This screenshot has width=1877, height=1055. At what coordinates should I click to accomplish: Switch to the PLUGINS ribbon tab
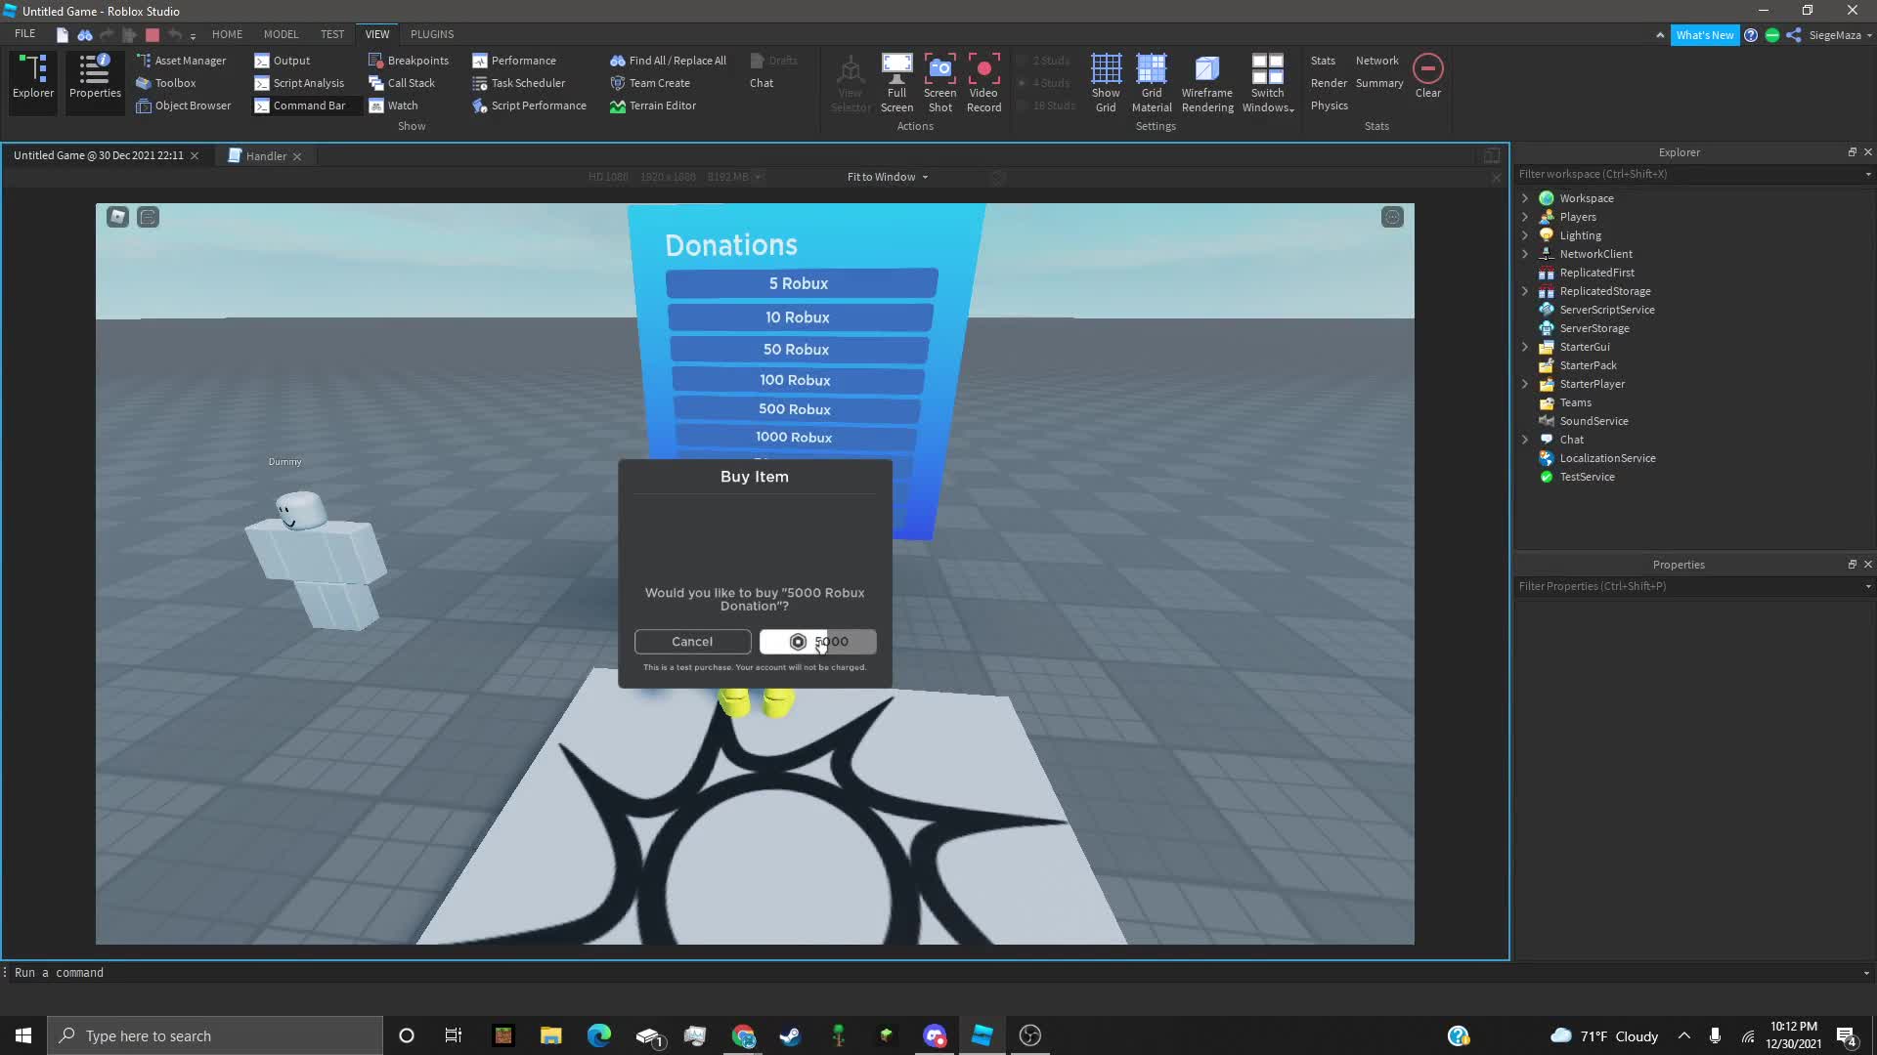click(432, 34)
